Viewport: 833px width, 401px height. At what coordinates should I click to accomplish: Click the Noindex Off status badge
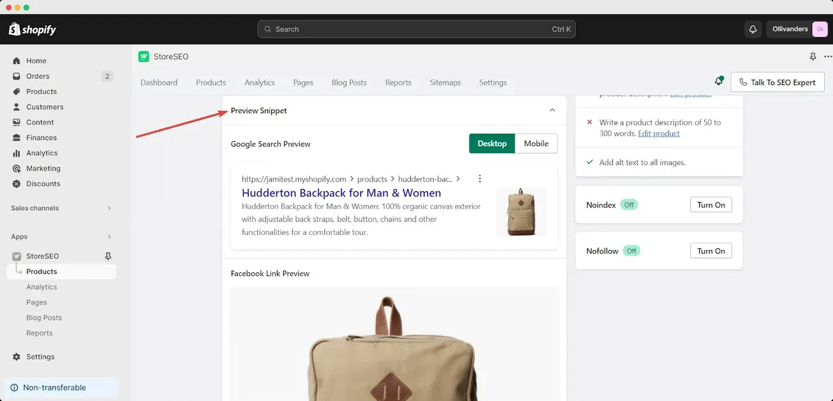(629, 205)
